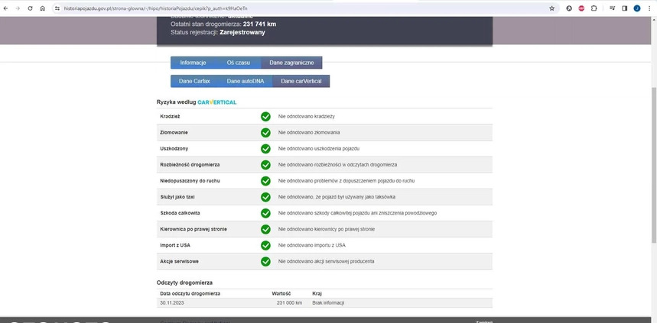
Task: Click green check for Szkoda całkowita
Action: point(265,213)
